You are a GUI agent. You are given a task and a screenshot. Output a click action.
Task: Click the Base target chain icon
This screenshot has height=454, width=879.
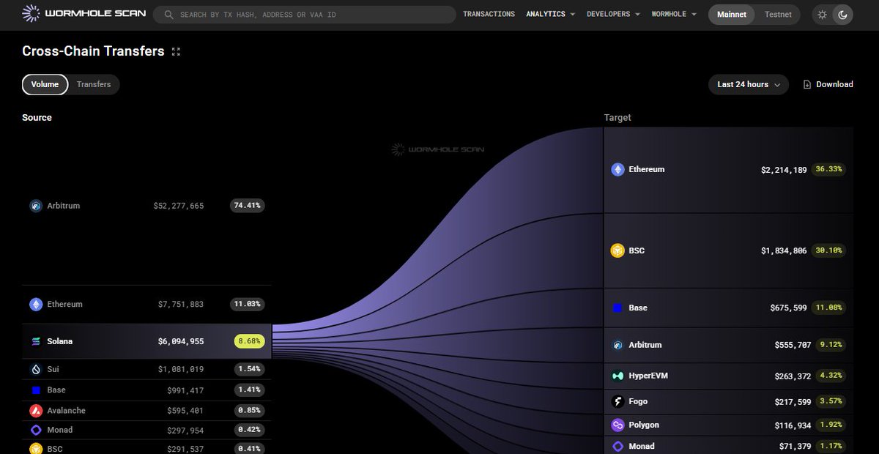[617, 308]
